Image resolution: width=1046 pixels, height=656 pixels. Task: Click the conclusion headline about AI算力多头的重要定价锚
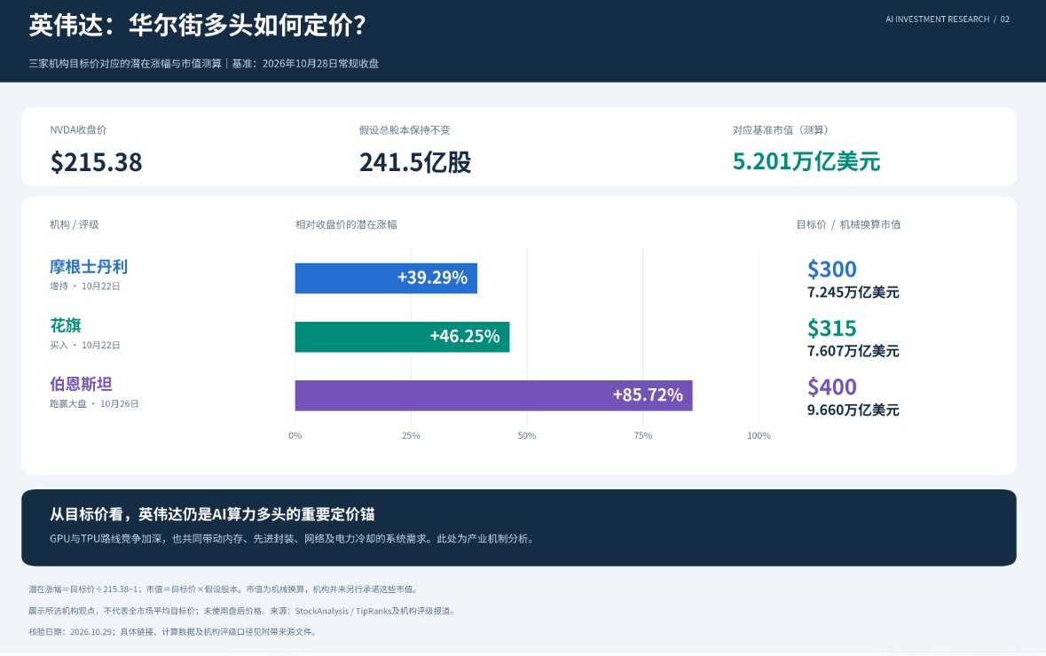pos(212,515)
